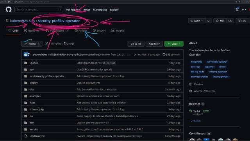The image size is (250, 141).
Task: Show the commit status checkmark details
Action: point(135,54)
